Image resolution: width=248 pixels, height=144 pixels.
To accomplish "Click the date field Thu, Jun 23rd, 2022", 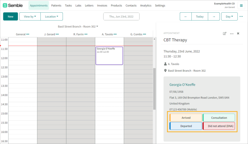I will click(121, 16).
